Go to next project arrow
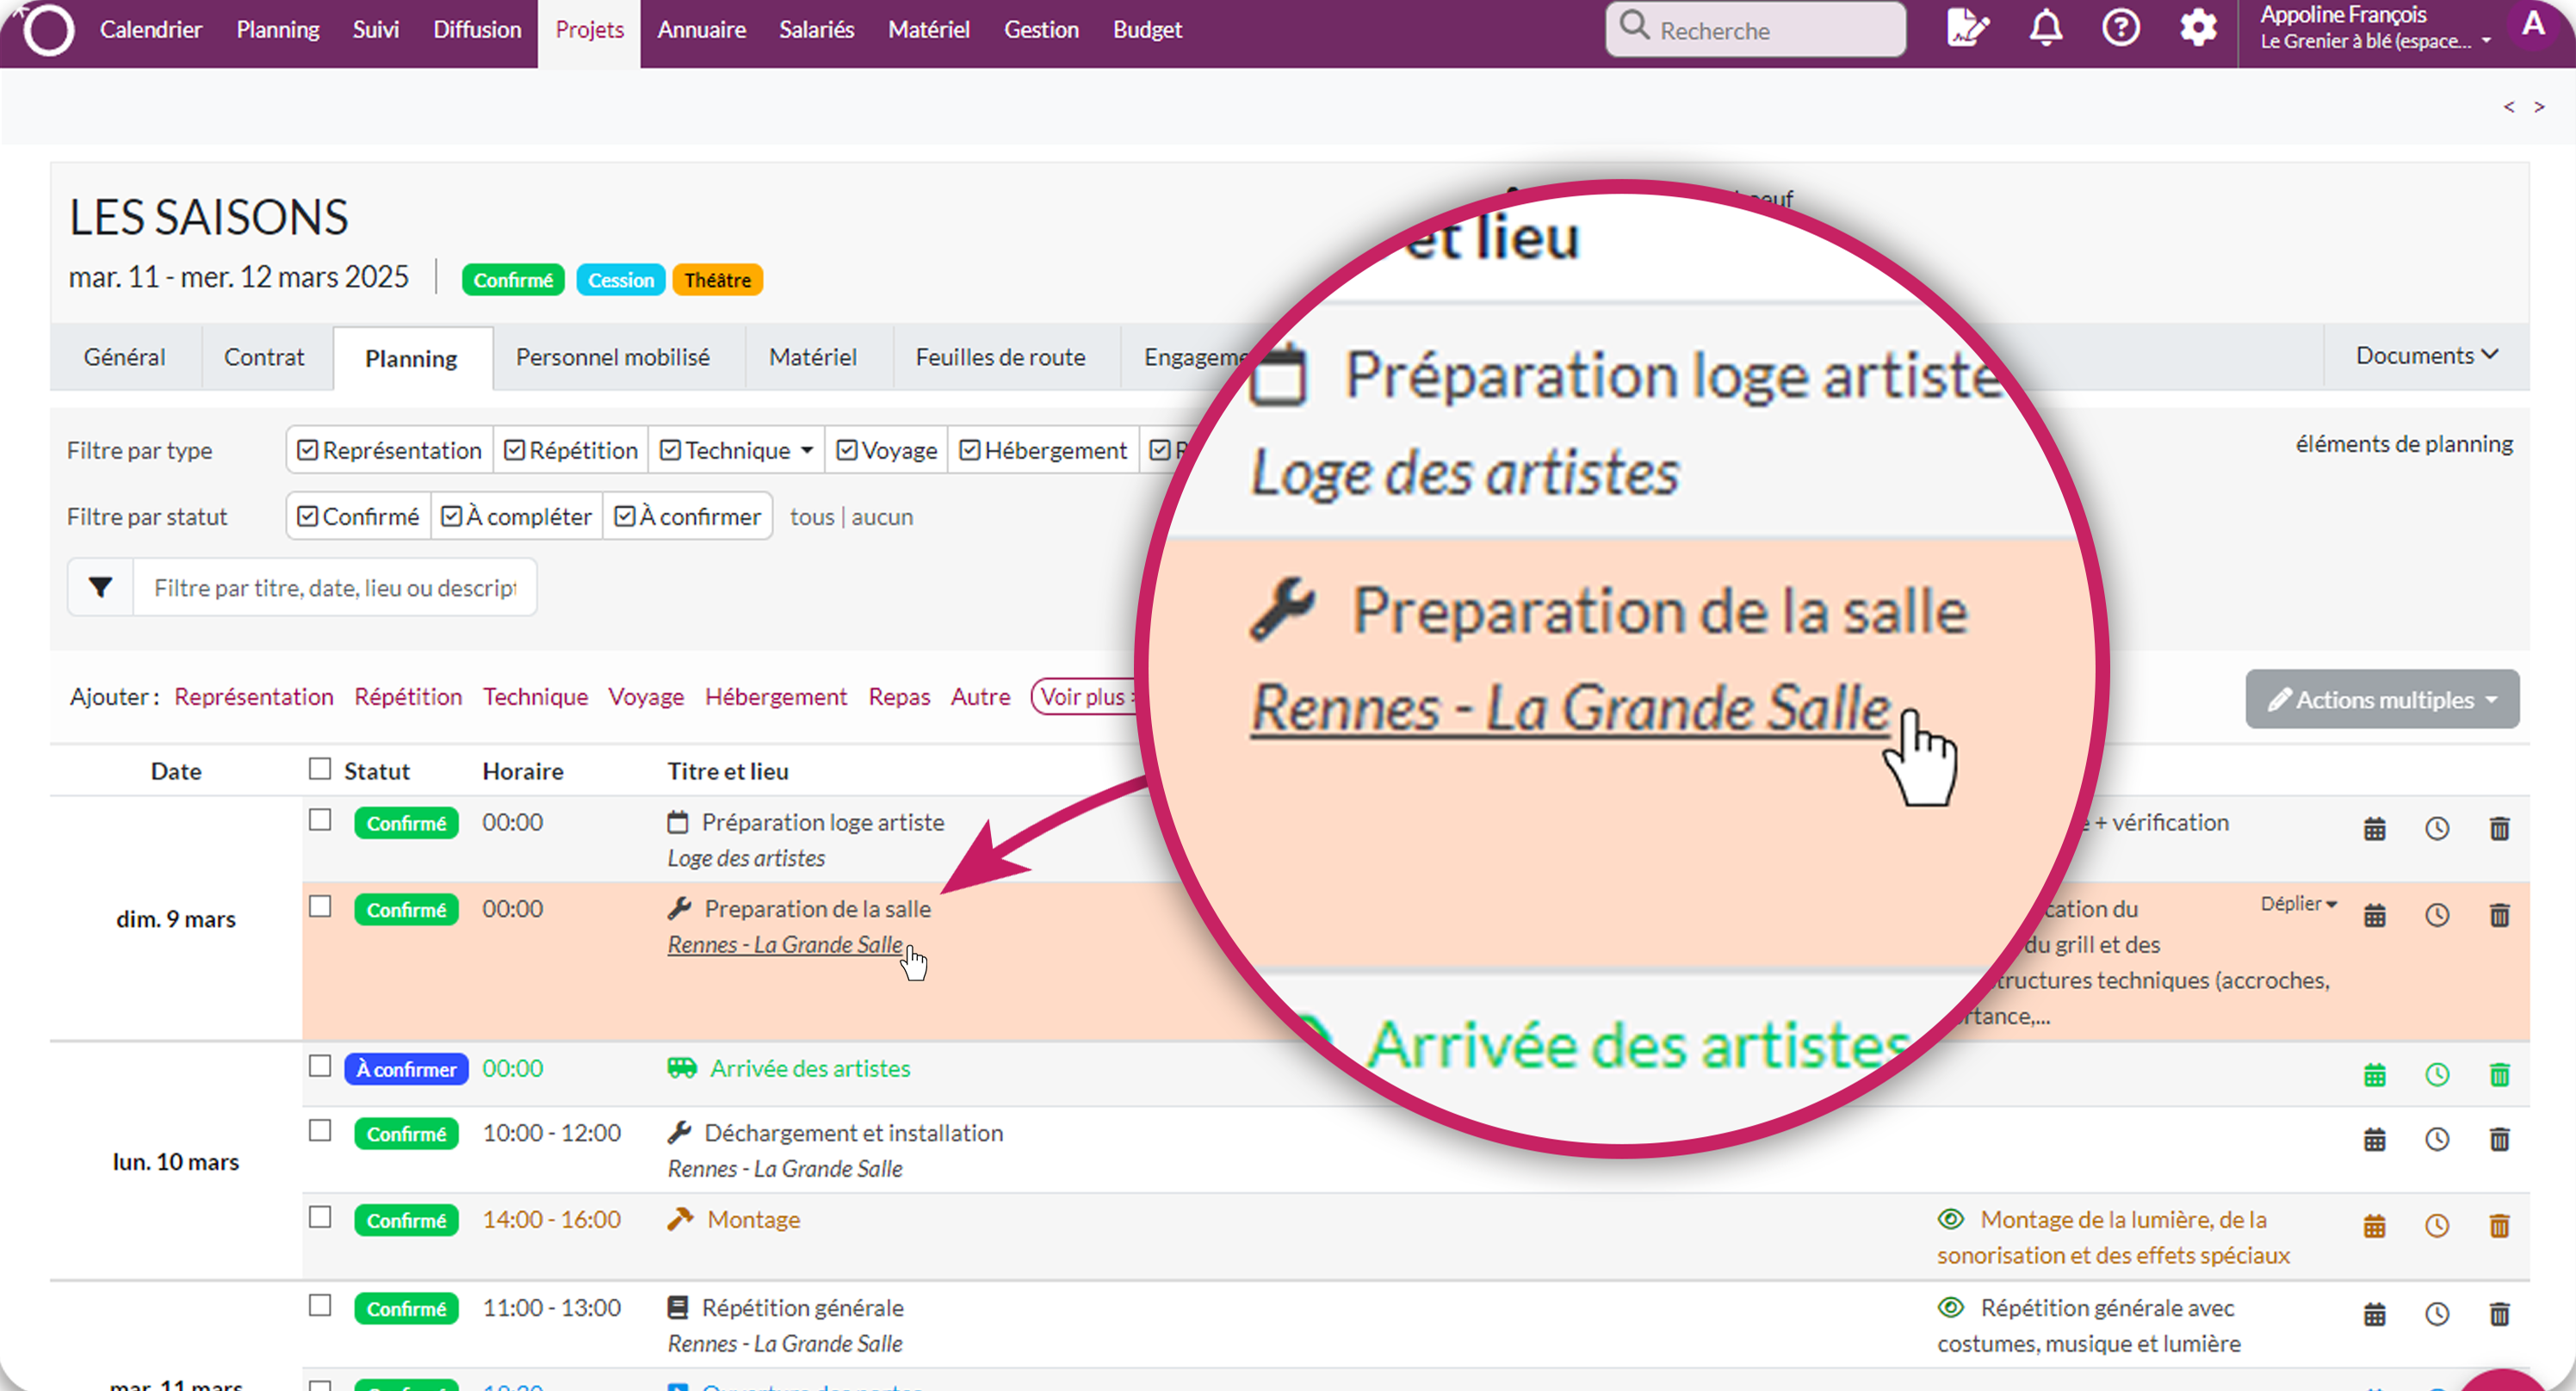The width and height of the screenshot is (2576, 1391). (2539, 107)
